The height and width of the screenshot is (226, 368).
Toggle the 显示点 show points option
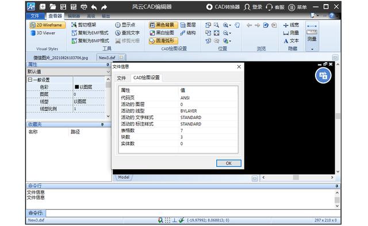coord(125,25)
